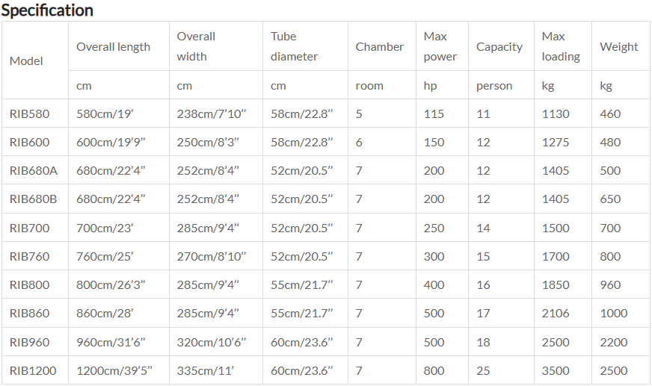Screen dimensions: 652x386
Task: Select RIB800 overall length 800cm/26'3"
Action: pyautogui.click(x=111, y=284)
